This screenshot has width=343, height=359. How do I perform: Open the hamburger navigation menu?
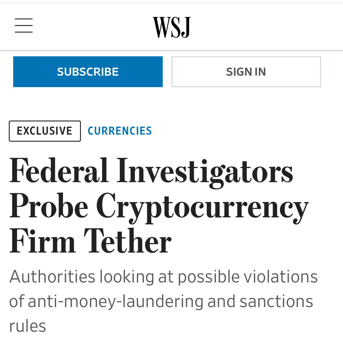[x=24, y=26]
